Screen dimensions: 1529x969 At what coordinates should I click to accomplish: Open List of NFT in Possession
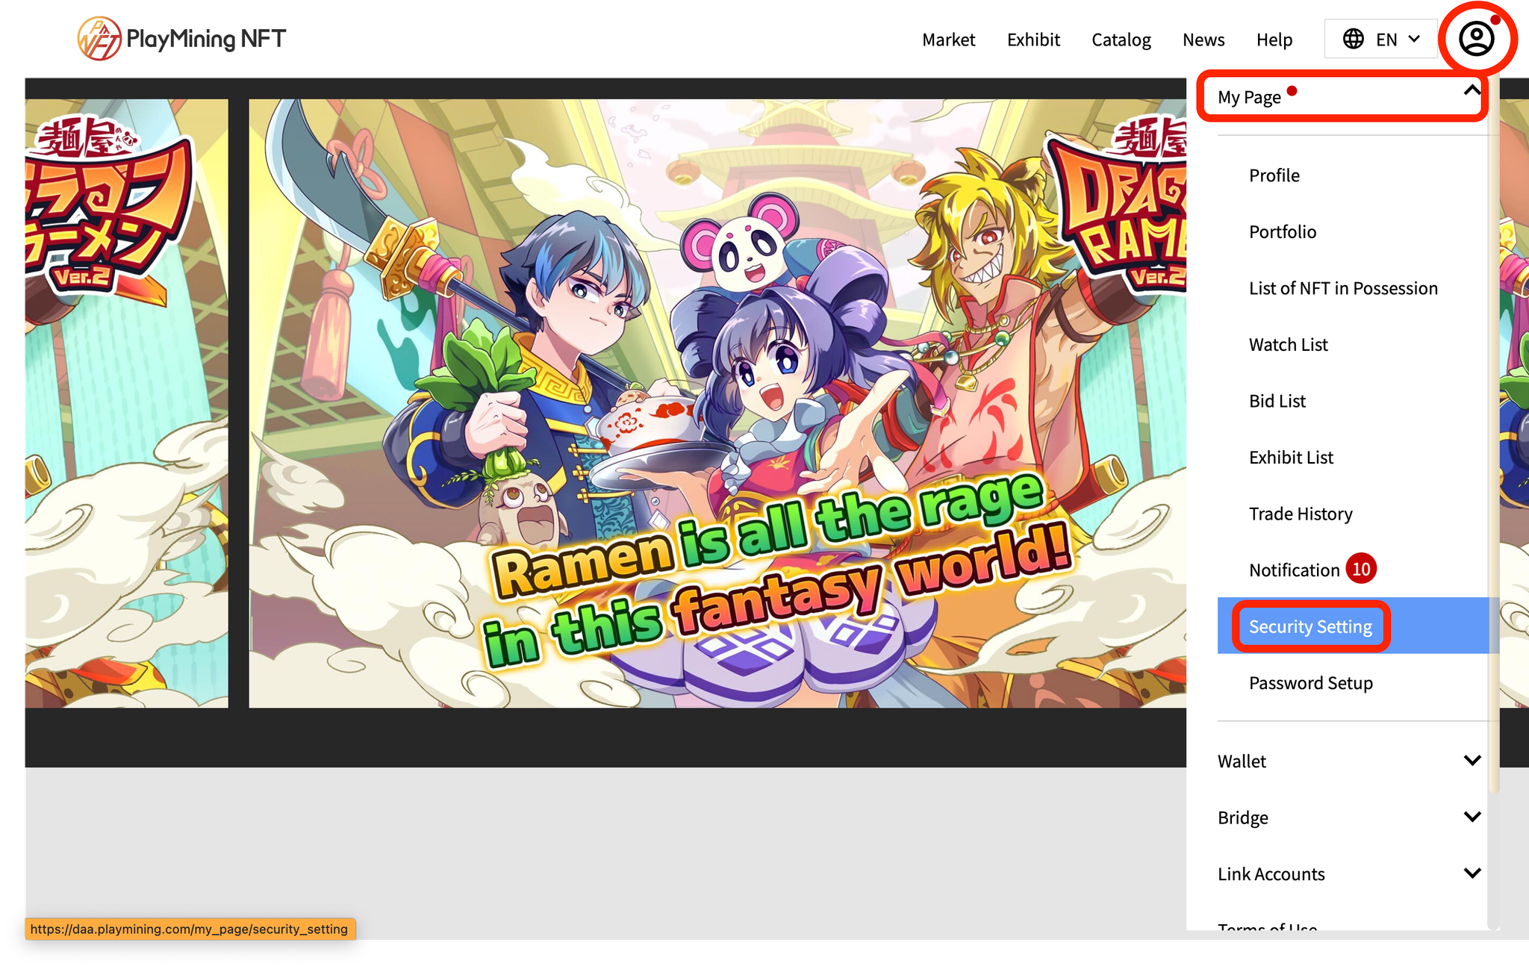[1342, 288]
